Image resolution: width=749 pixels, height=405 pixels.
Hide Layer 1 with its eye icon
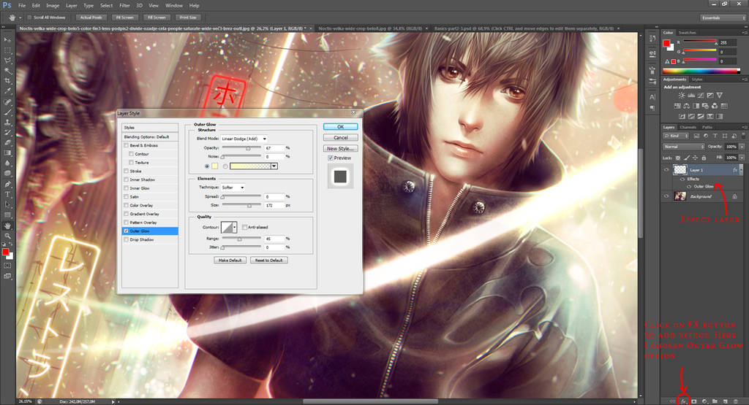coord(666,169)
